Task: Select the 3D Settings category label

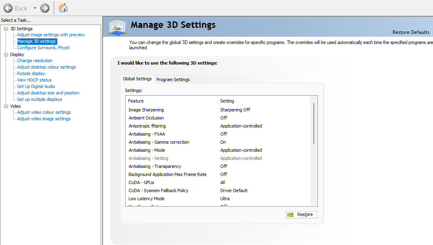Action: 21,29
